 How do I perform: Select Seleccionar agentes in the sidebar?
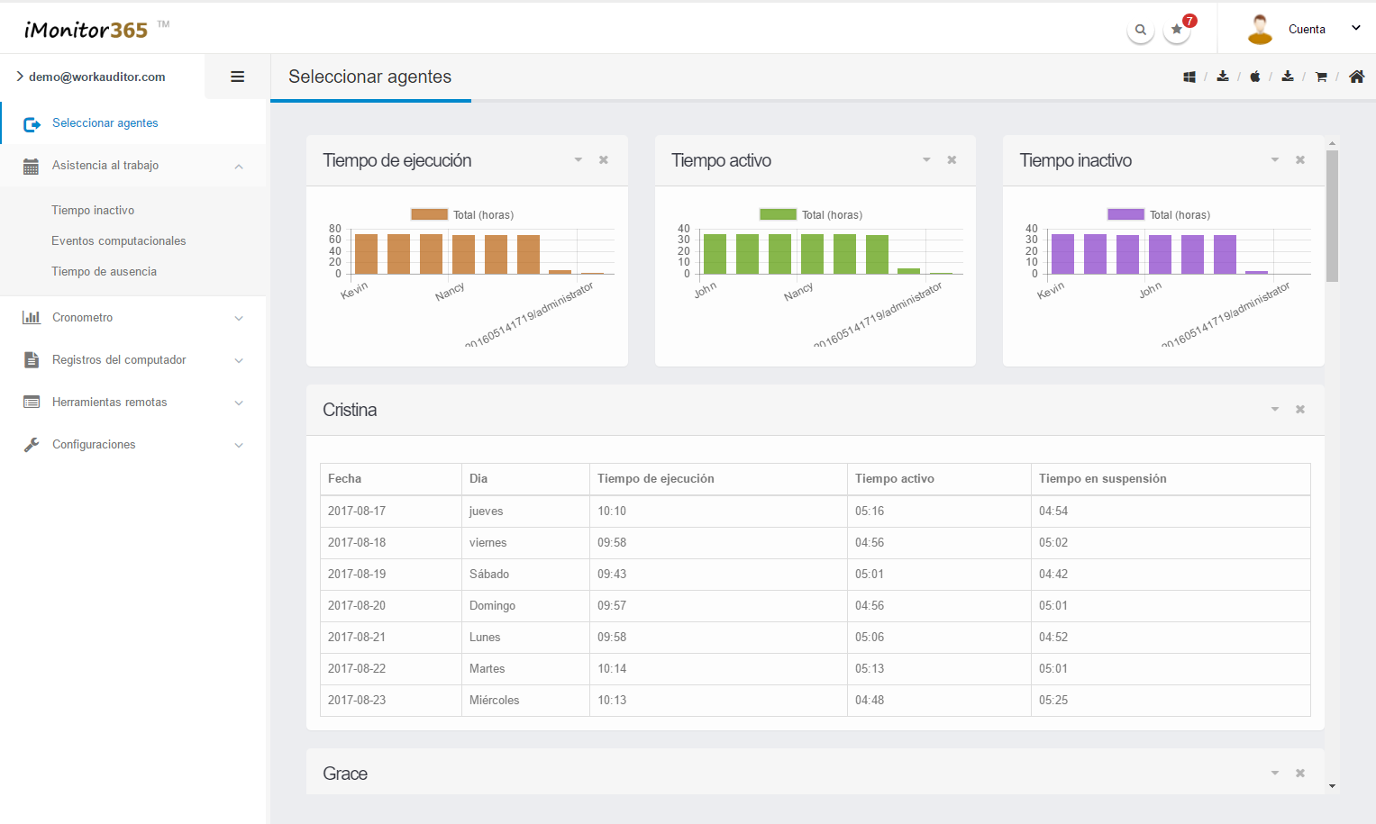[105, 123]
